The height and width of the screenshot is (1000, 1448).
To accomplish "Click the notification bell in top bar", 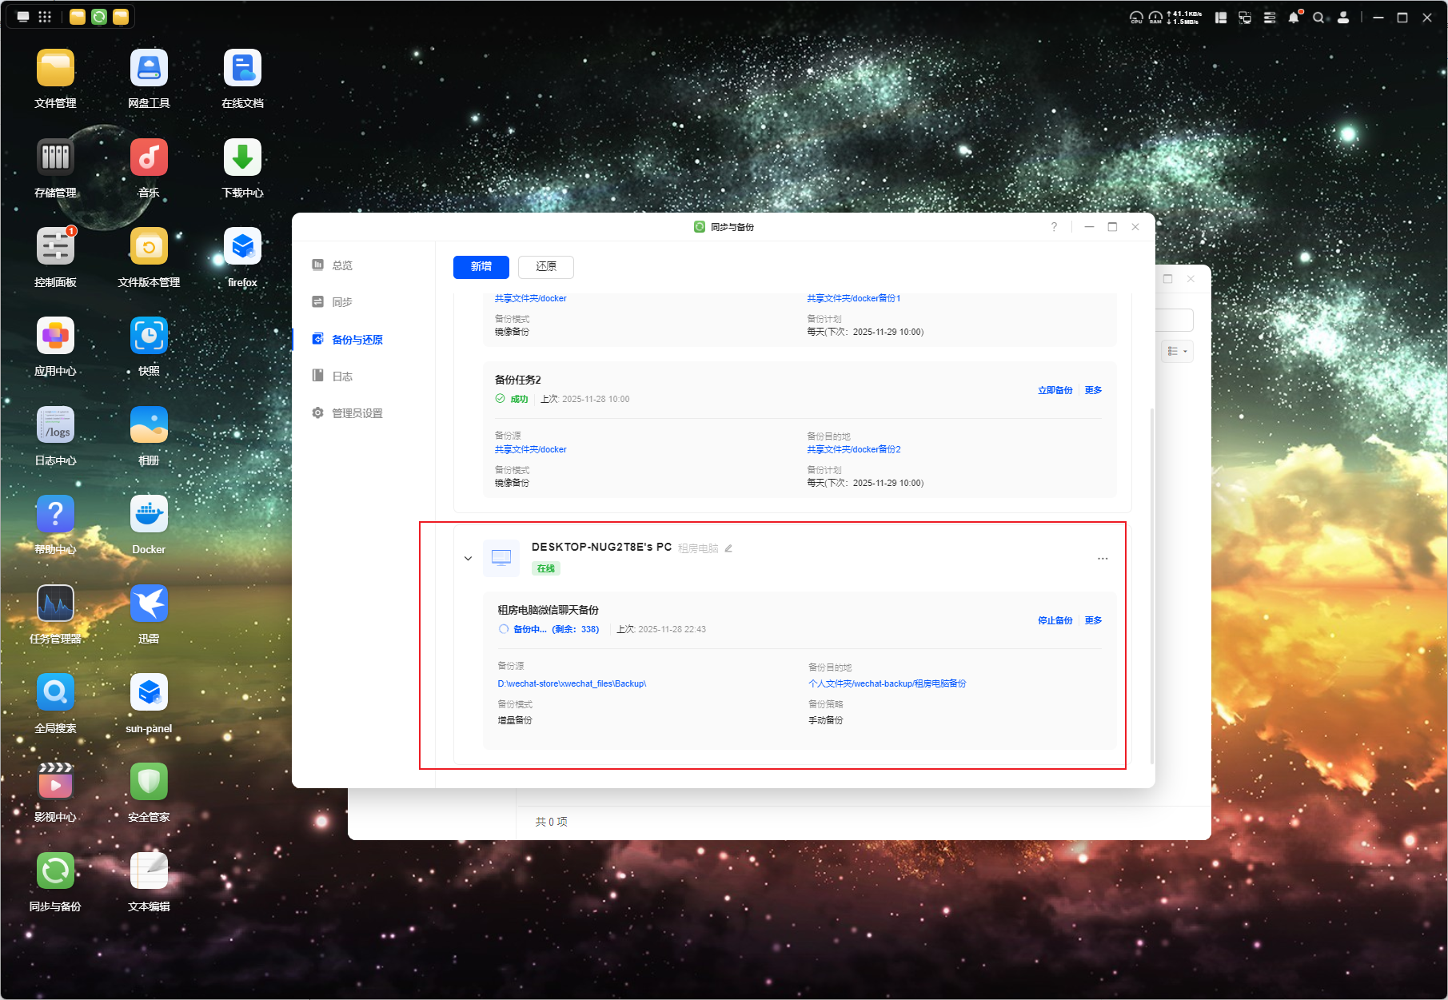I will click(x=1293, y=18).
